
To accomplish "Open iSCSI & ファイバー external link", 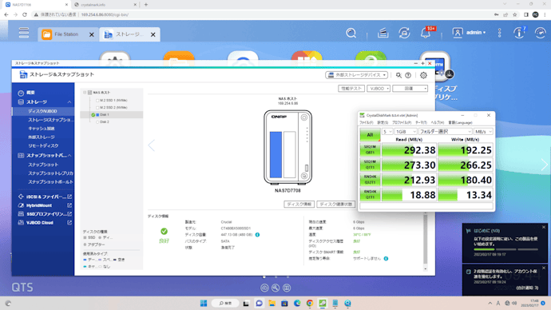I will pyautogui.click(x=69, y=197).
